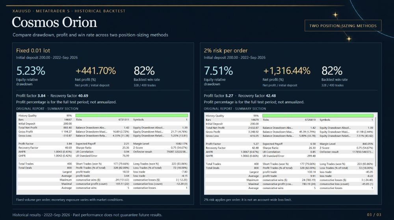
Task: Click Gross Profit value 1 194.27
Action: click(67, 132)
